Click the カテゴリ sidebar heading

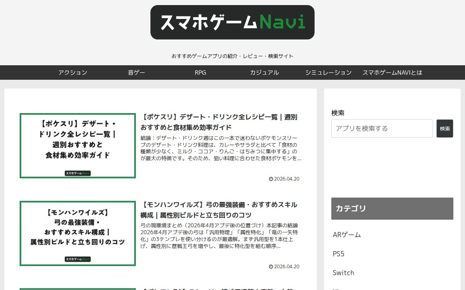(392, 208)
